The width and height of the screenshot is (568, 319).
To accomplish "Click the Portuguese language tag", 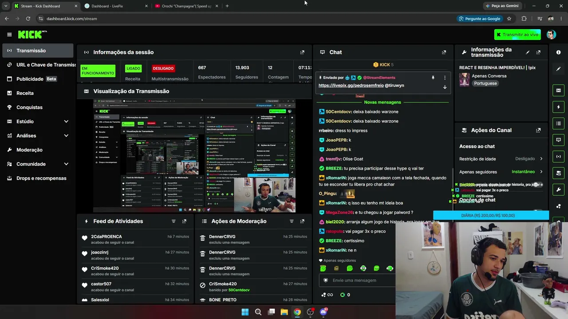I will 485,83.
